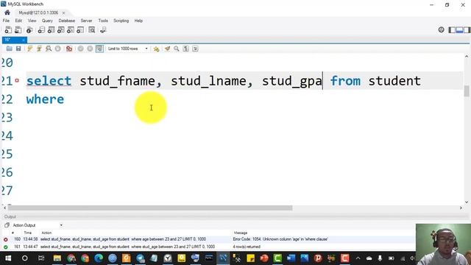Search table data toolbar icon
The height and width of the screenshot is (265, 471).
tap(92, 29)
